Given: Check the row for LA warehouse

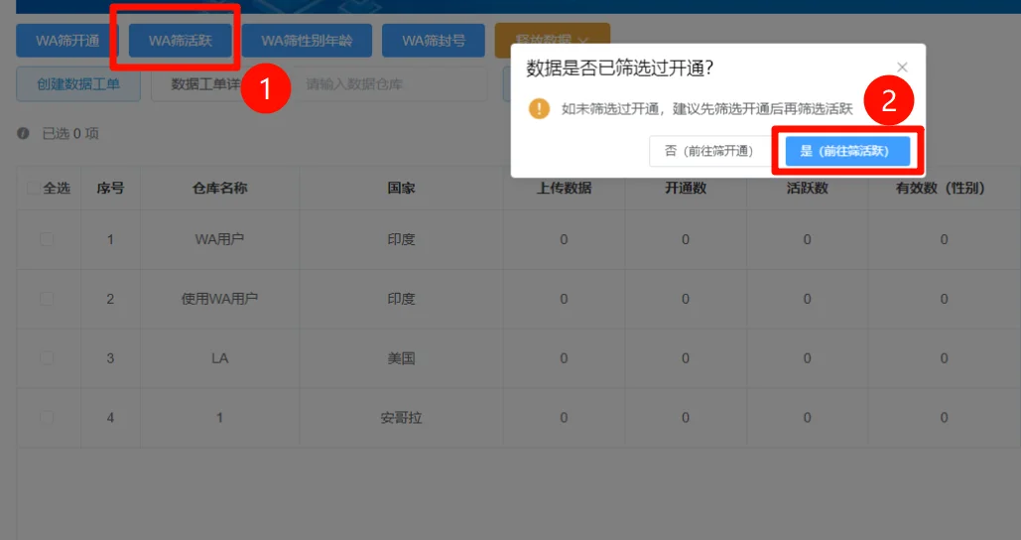Looking at the screenshot, I should click(47, 357).
